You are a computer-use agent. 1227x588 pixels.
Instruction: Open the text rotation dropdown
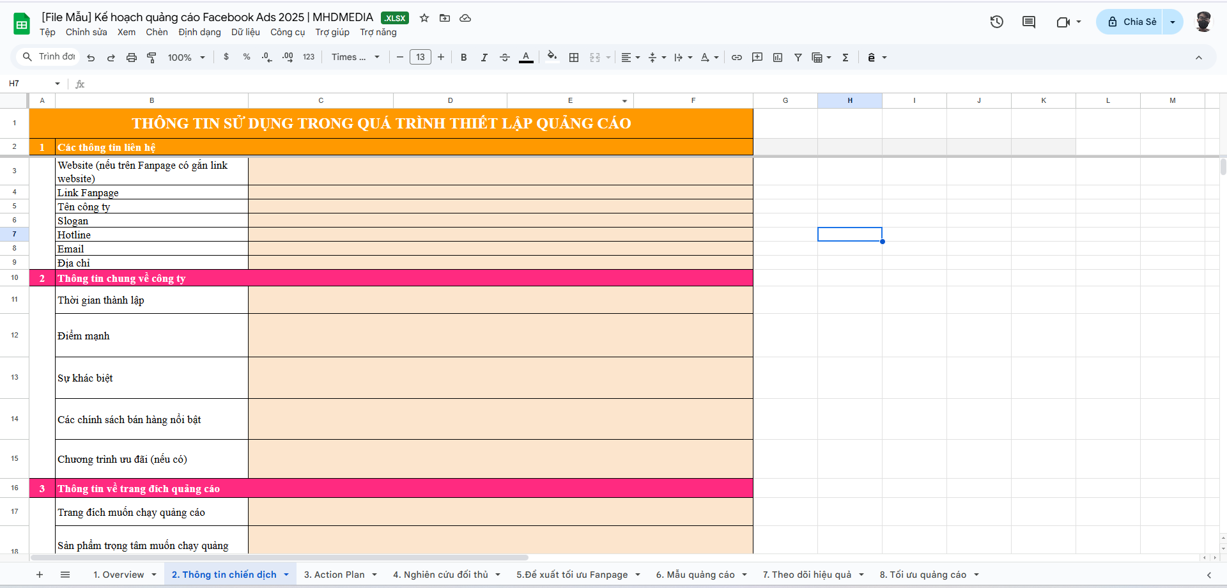point(709,58)
